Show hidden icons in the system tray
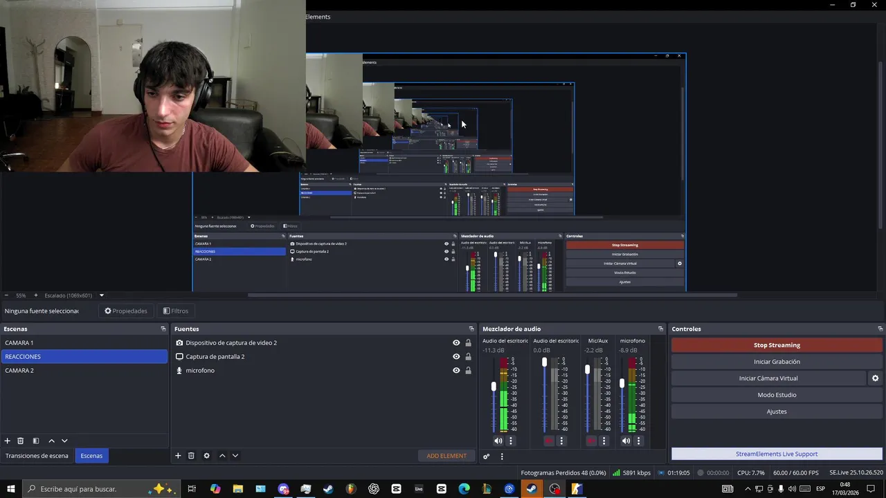The height and width of the screenshot is (498, 886). pos(747,489)
